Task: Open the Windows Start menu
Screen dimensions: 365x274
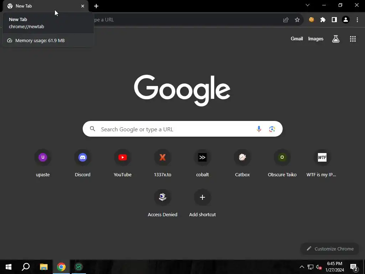Action: tap(9, 267)
